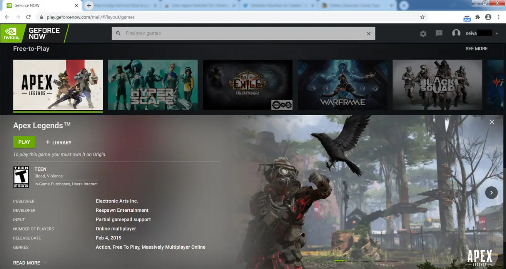506x269 pixels.
Task: Open the browser extensions puzzle icon
Action: point(478,17)
